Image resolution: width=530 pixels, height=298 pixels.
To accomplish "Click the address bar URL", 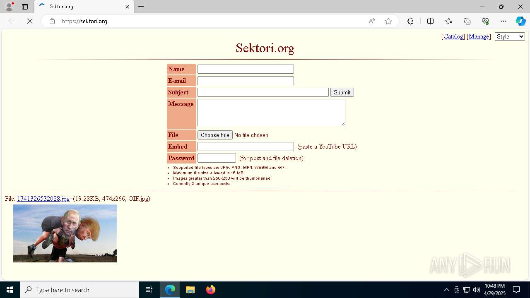I will coord(84,21).
